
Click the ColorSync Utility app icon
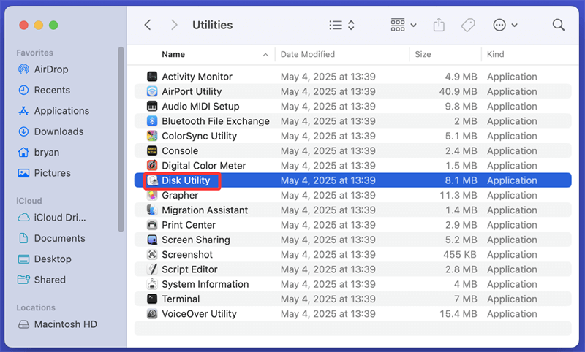pyautogui.click(x=152, y=136)
